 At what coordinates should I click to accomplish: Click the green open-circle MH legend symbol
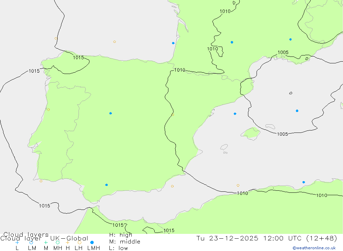click(58, 242)
